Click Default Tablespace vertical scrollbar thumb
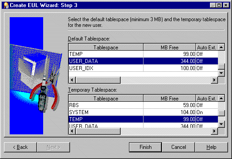 (x=221, y=67)
